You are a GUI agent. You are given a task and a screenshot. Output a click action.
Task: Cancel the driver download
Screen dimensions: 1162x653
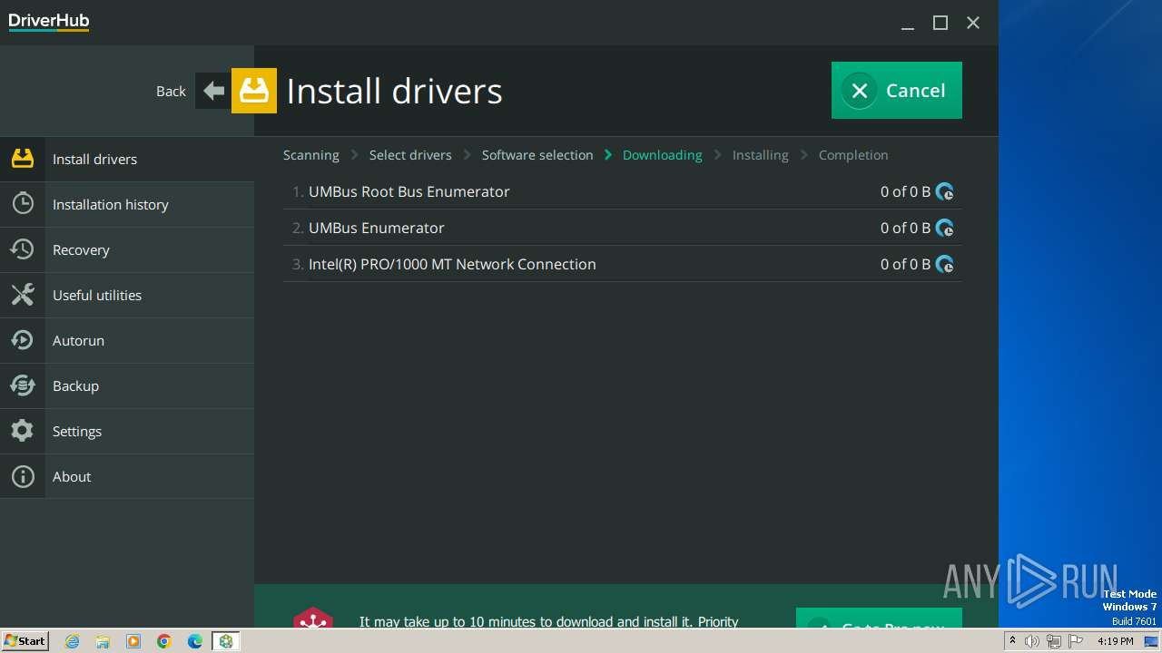[897, 90]
